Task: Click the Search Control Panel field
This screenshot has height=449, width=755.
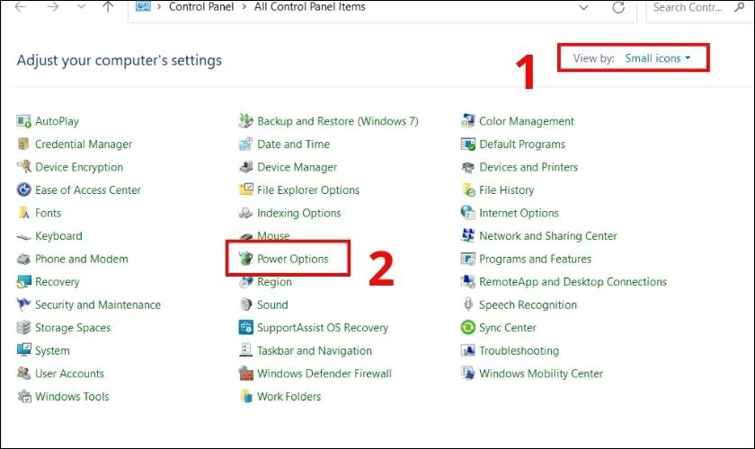Action: tap(699, 8)
